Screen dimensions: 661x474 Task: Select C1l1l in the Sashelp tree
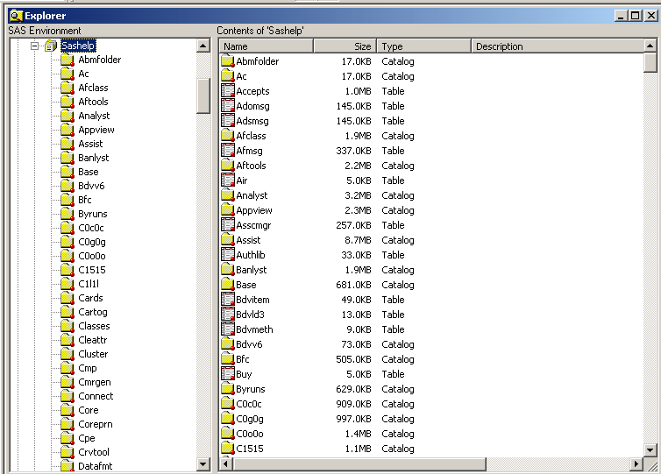click(x=89, y=284)
